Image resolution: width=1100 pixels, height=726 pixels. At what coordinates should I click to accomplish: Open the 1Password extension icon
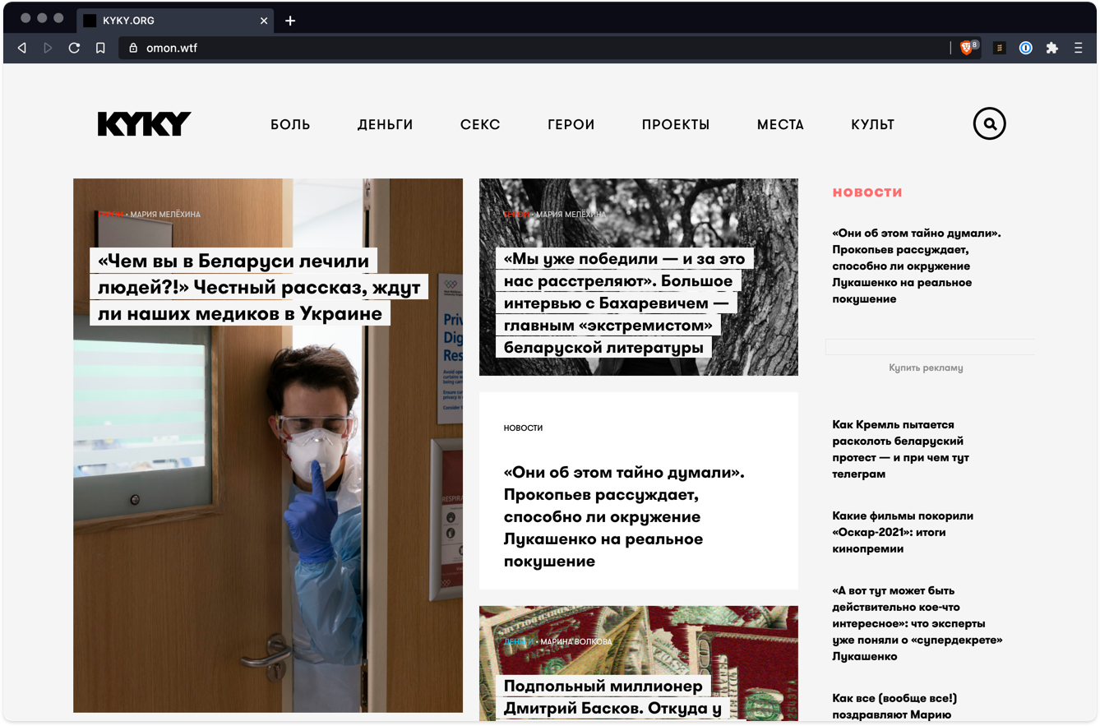(1025, 49)
